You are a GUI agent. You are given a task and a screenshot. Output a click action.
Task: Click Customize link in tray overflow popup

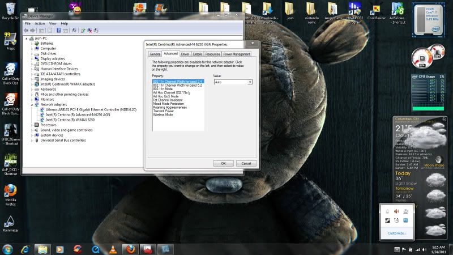click(x=396, y=233)
